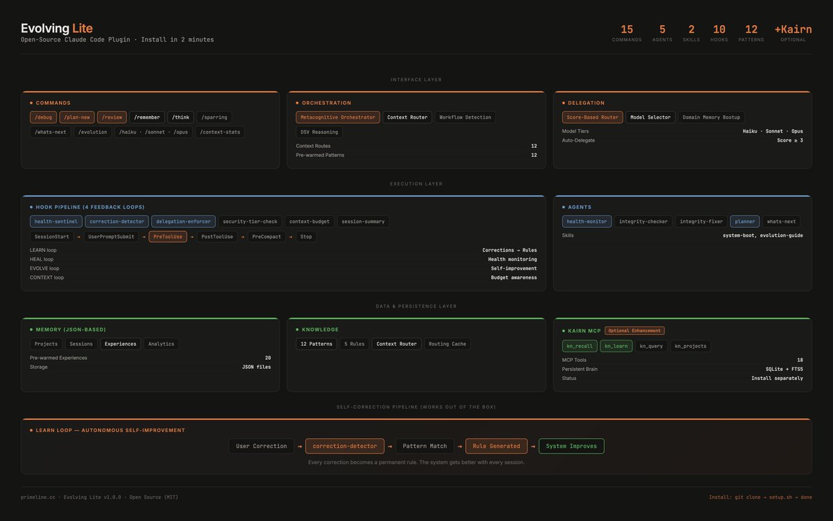
Task: Pick the /sparring command chip
Action: pos(214,117)
